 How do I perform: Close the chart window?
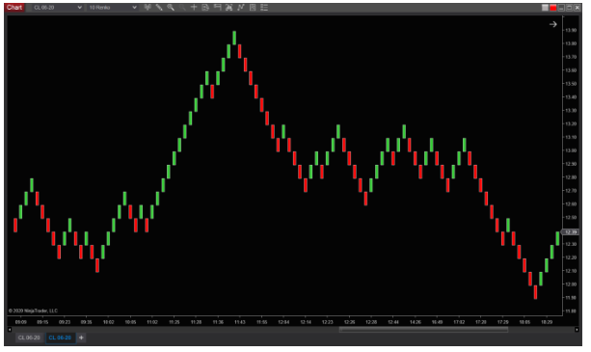pyautogui.click(x=578, y=8)
